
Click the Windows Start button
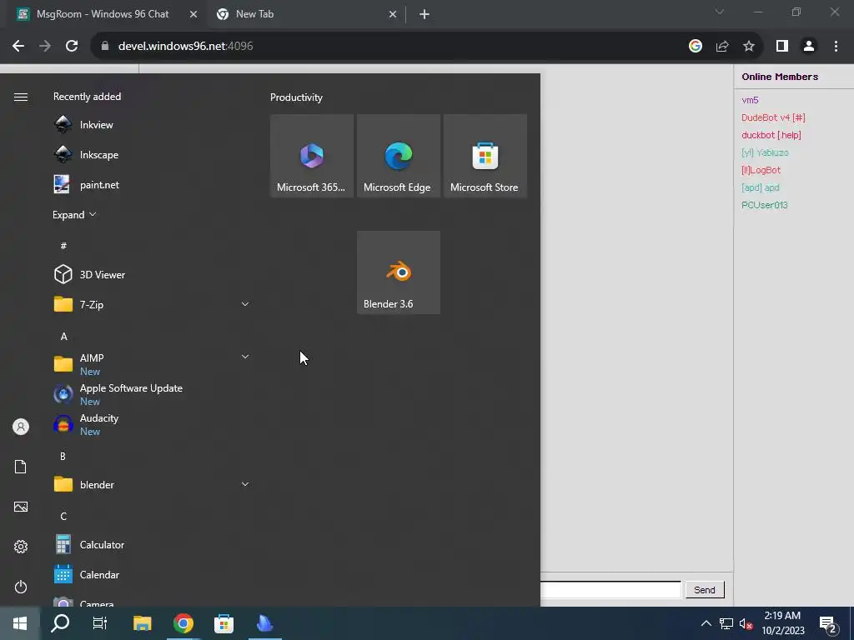tap(20, 623)
